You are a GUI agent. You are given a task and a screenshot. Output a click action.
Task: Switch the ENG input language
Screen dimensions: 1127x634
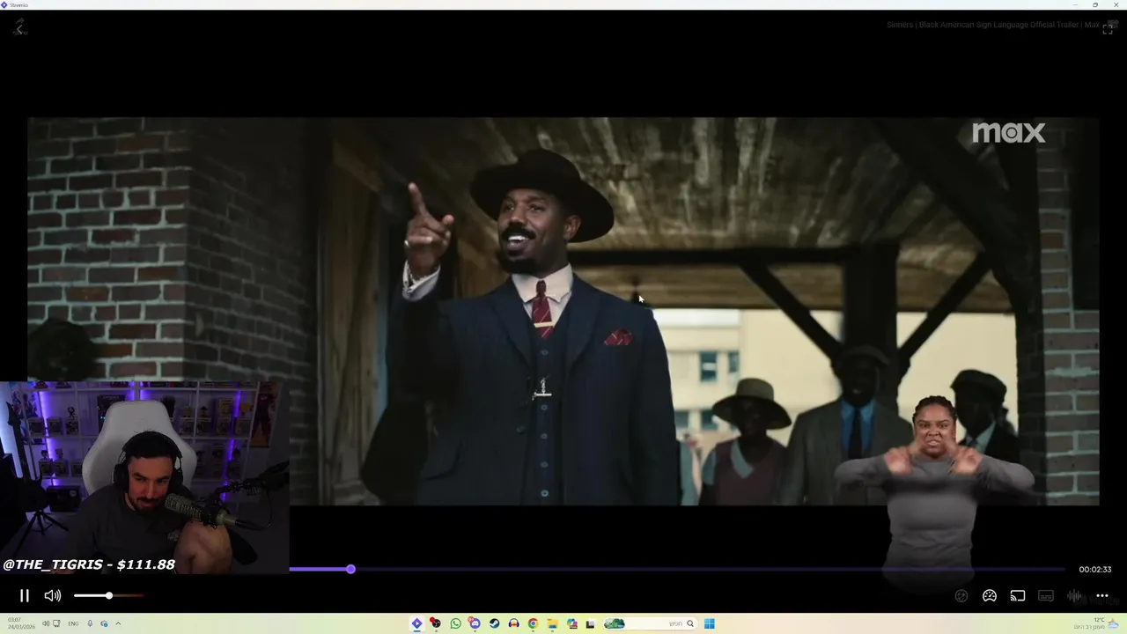(x=73, y=623)
